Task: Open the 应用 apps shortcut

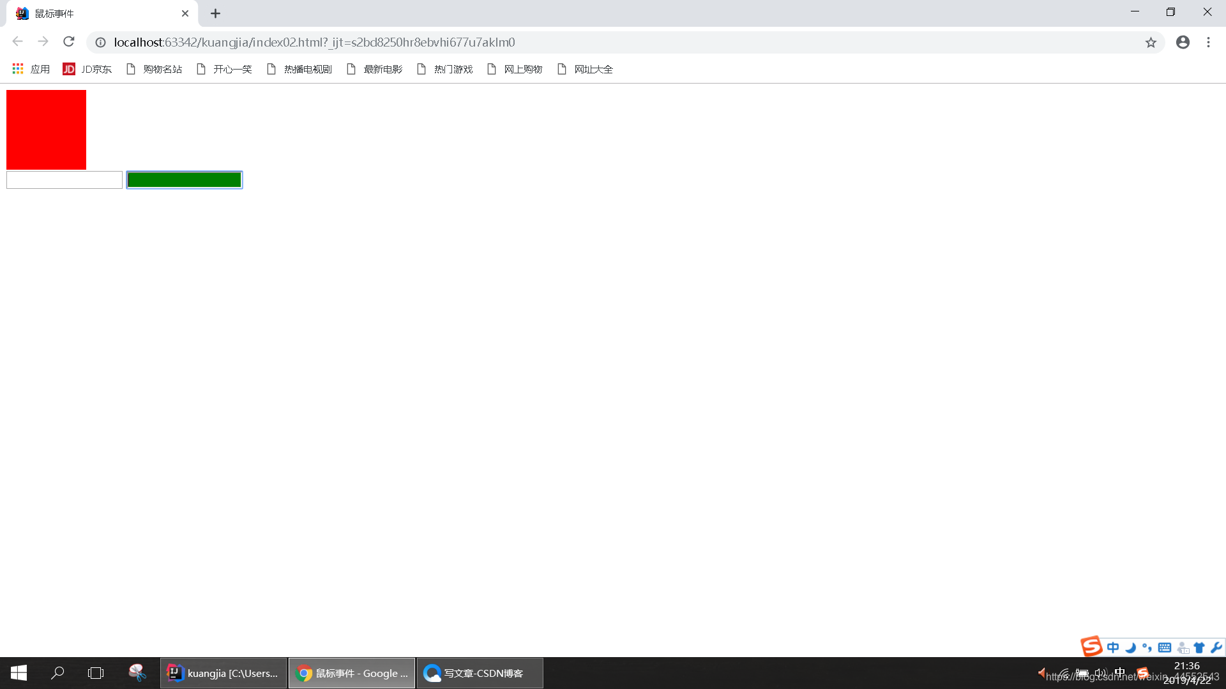Action: coord(31,69)
